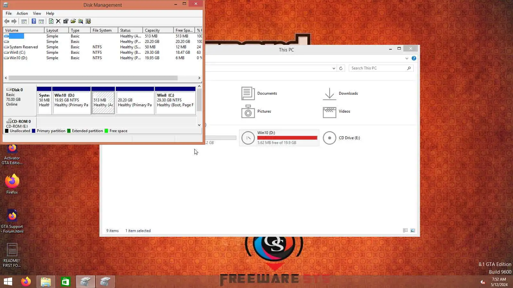Select the Win10 (D:) drive icon in This PC
Viewport: 513px width, 288px height.
[248, 138]
